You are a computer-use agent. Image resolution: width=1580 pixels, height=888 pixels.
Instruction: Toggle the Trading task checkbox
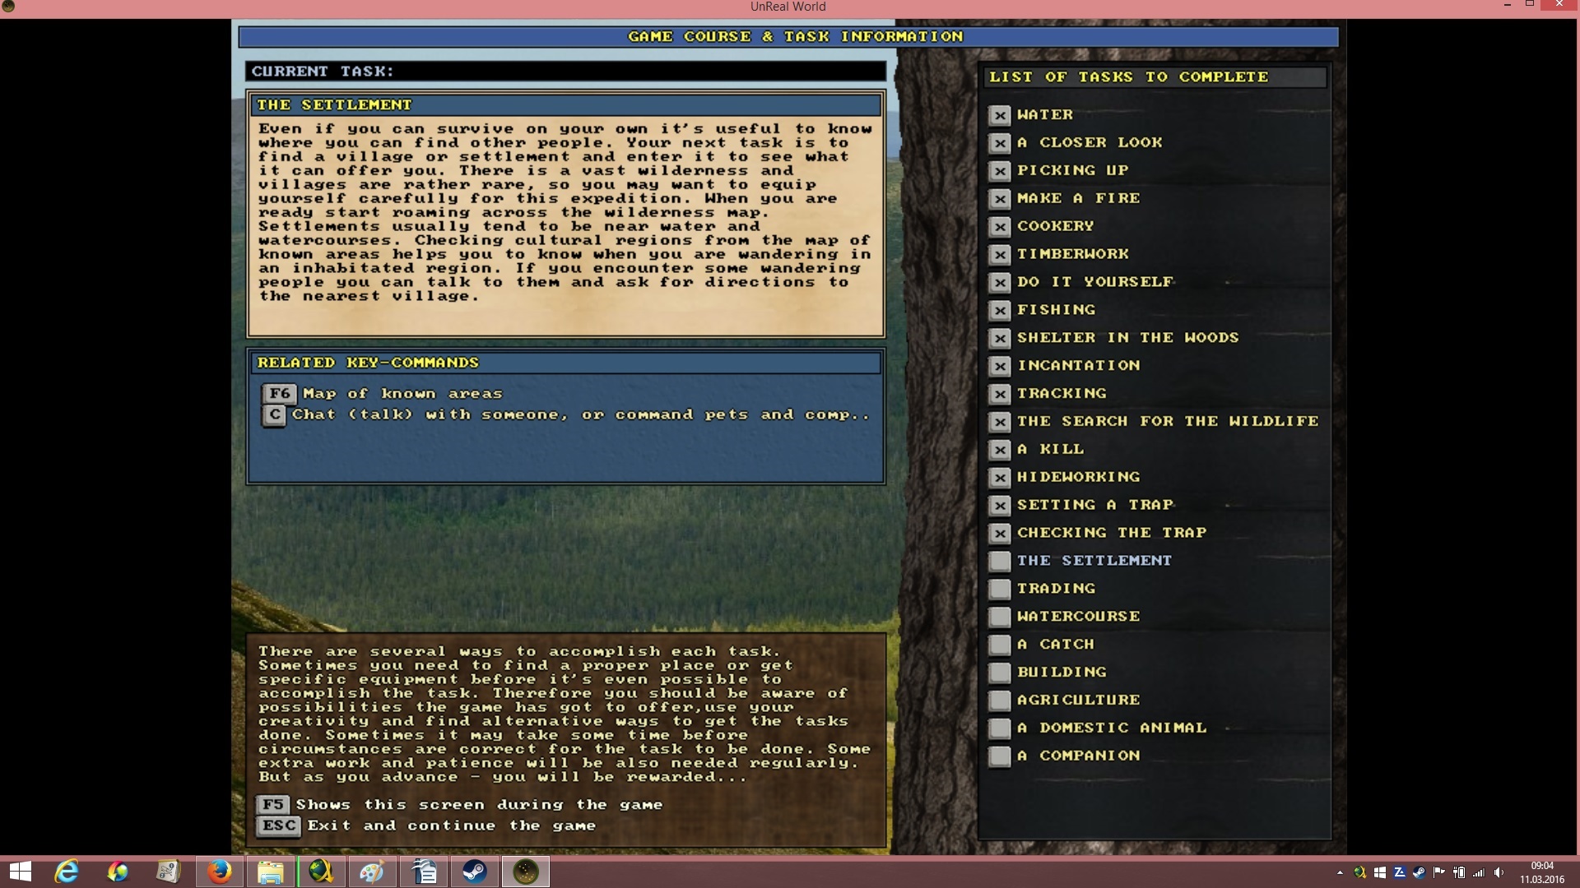pyautogui.click(x=999, y=589)
